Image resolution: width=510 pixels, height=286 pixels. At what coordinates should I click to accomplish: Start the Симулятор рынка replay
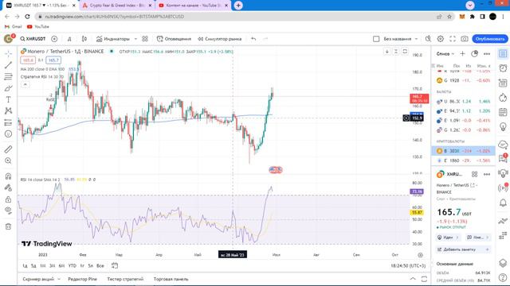click(220, 39)
